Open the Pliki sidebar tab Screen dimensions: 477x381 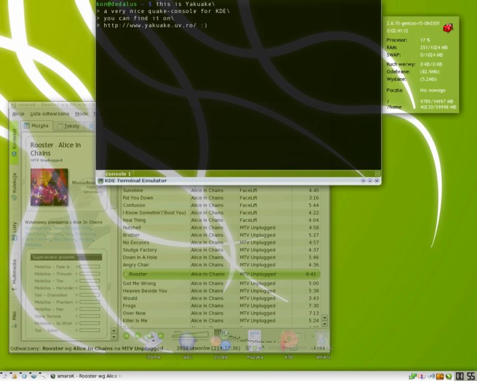tap(14, 319)
